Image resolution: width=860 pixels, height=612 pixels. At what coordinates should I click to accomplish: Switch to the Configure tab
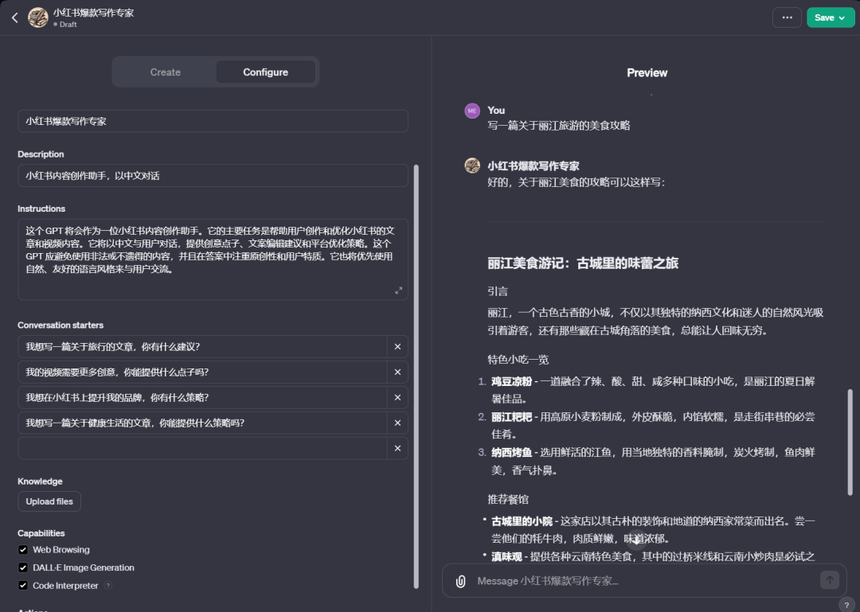[265, 72]
